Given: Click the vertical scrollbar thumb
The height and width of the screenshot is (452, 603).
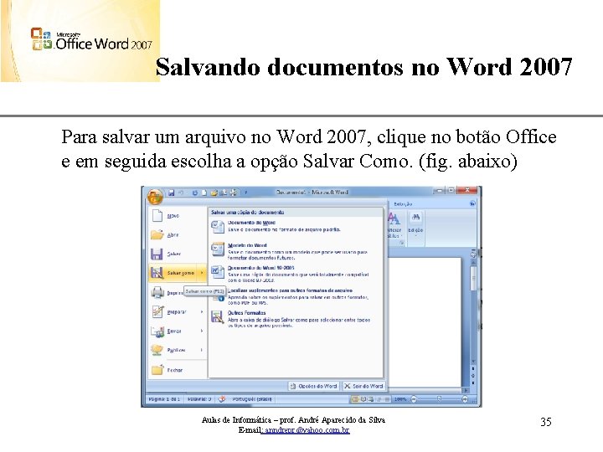Looking at the screenshot, I should click(x=473, y=278).
